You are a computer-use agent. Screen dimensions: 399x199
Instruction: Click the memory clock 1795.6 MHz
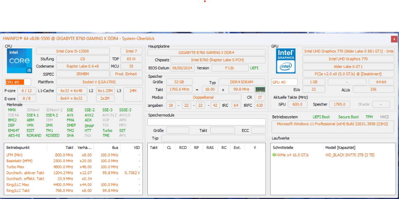tap(179, 90)
